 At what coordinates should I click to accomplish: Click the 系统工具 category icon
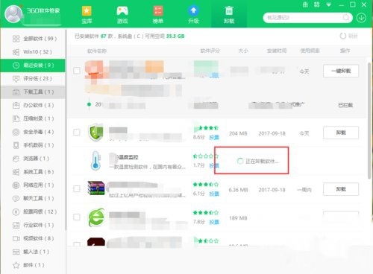pyautogui.click(x=16, y=172)
